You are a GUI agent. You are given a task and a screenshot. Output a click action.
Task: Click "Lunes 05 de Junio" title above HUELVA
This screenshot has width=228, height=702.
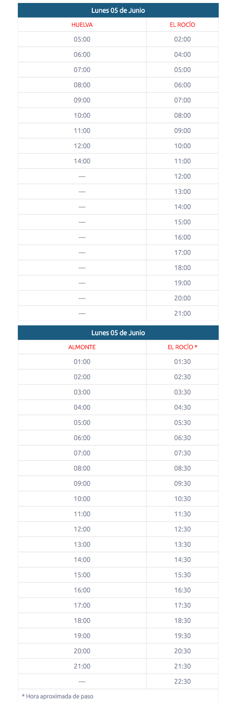pos(118,10)
